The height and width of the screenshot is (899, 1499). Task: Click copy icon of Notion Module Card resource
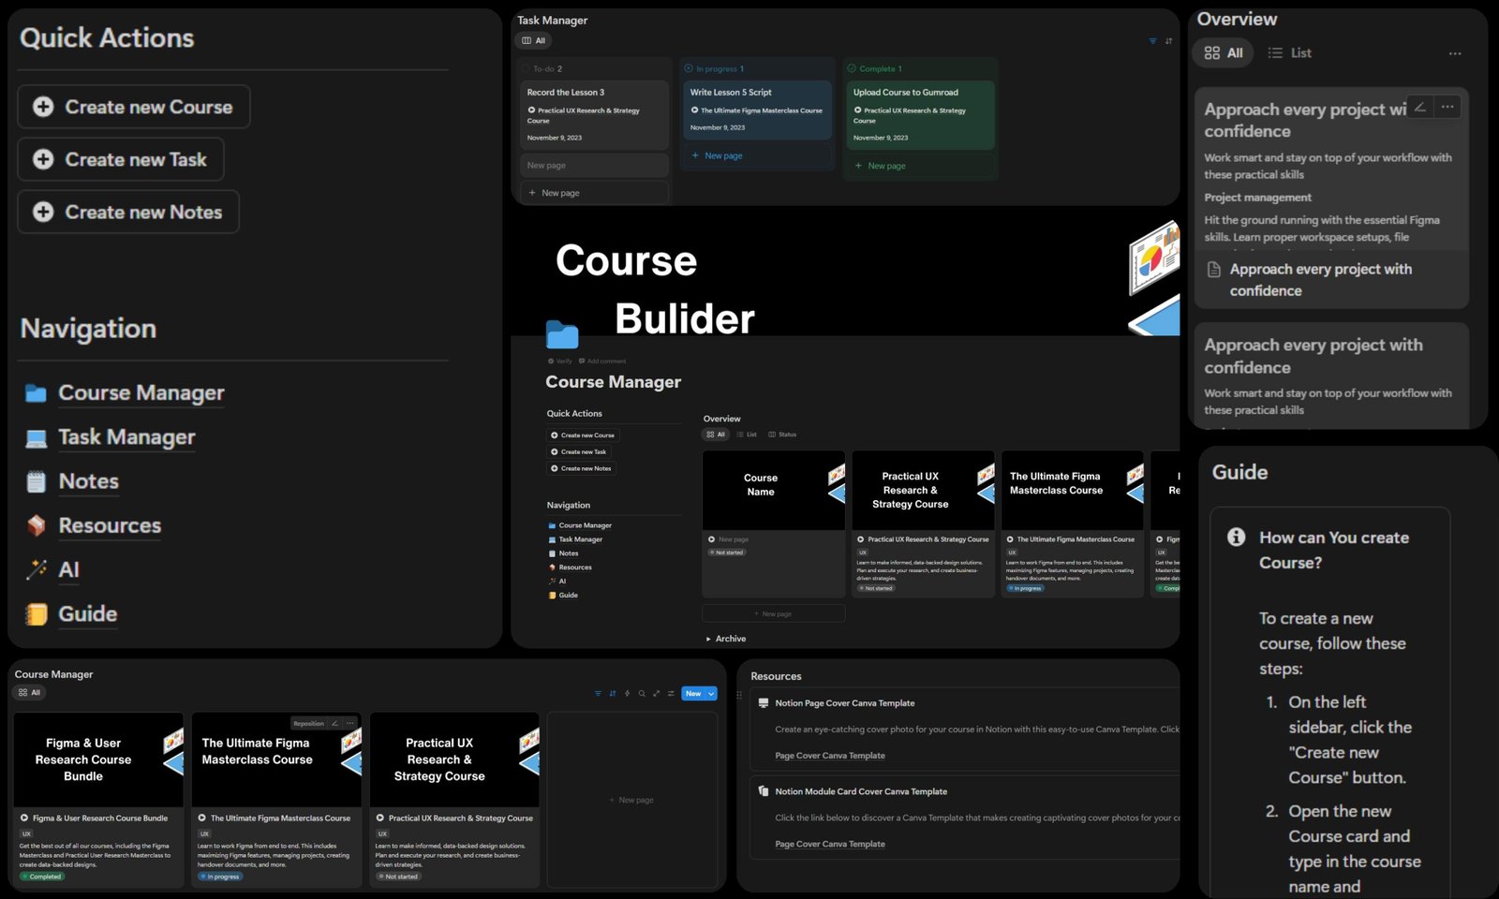pyautogui.click(x=764, y=790)
